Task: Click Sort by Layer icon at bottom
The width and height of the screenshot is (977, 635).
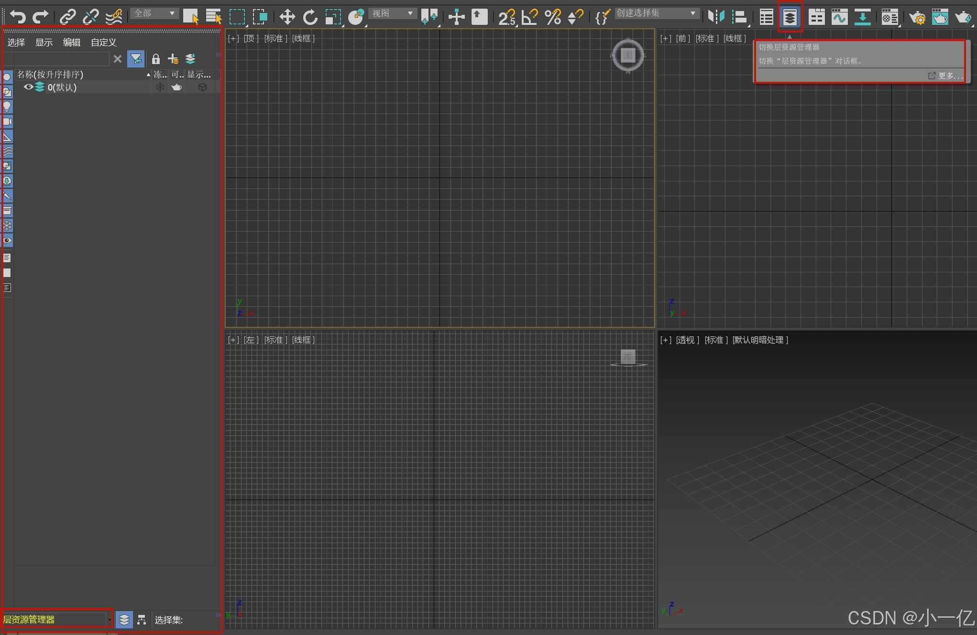Action: tap(124, 620)
